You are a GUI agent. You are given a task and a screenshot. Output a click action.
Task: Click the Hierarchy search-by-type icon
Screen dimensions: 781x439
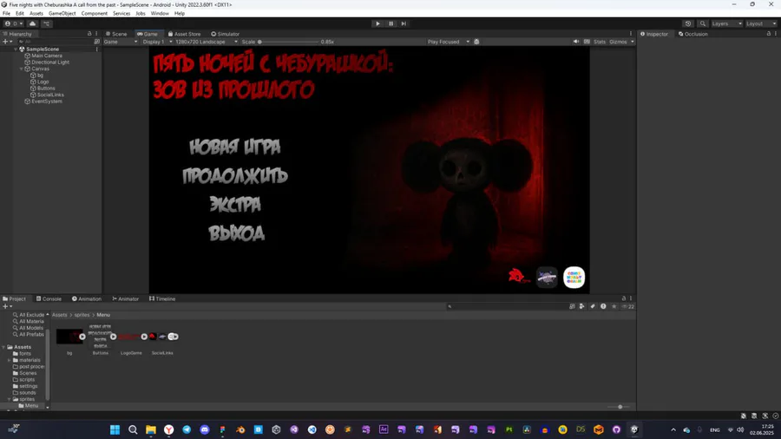pyautogui.click(x=96, y=42)
